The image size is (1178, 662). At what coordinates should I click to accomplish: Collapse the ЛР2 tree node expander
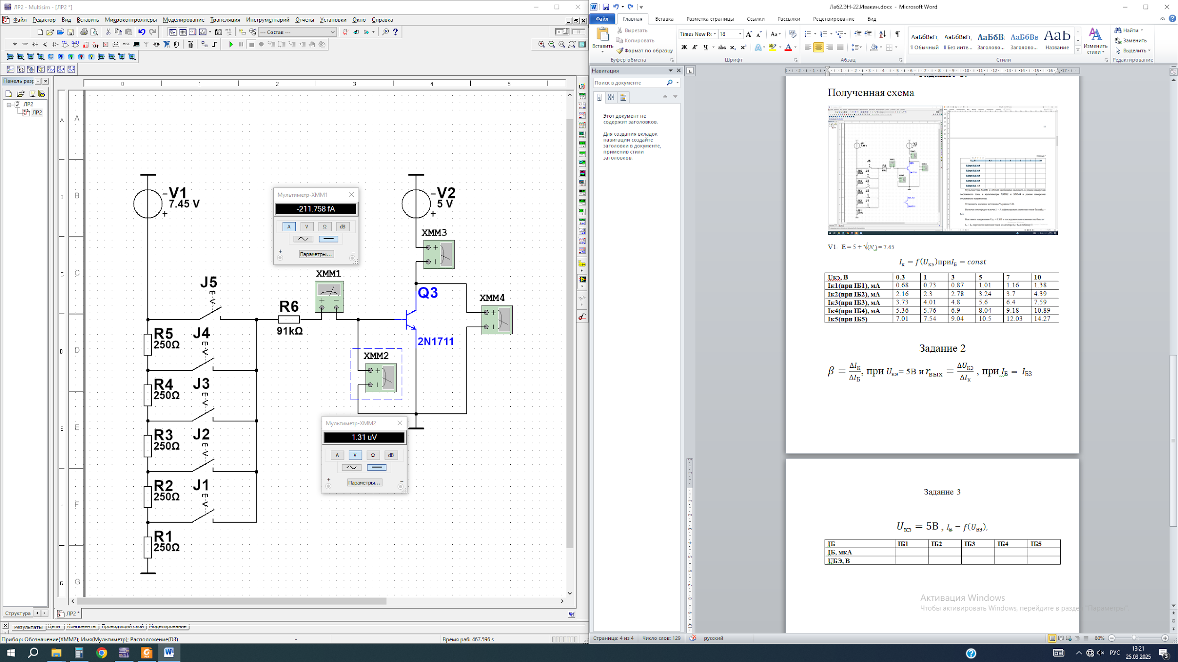coord(9,105)
